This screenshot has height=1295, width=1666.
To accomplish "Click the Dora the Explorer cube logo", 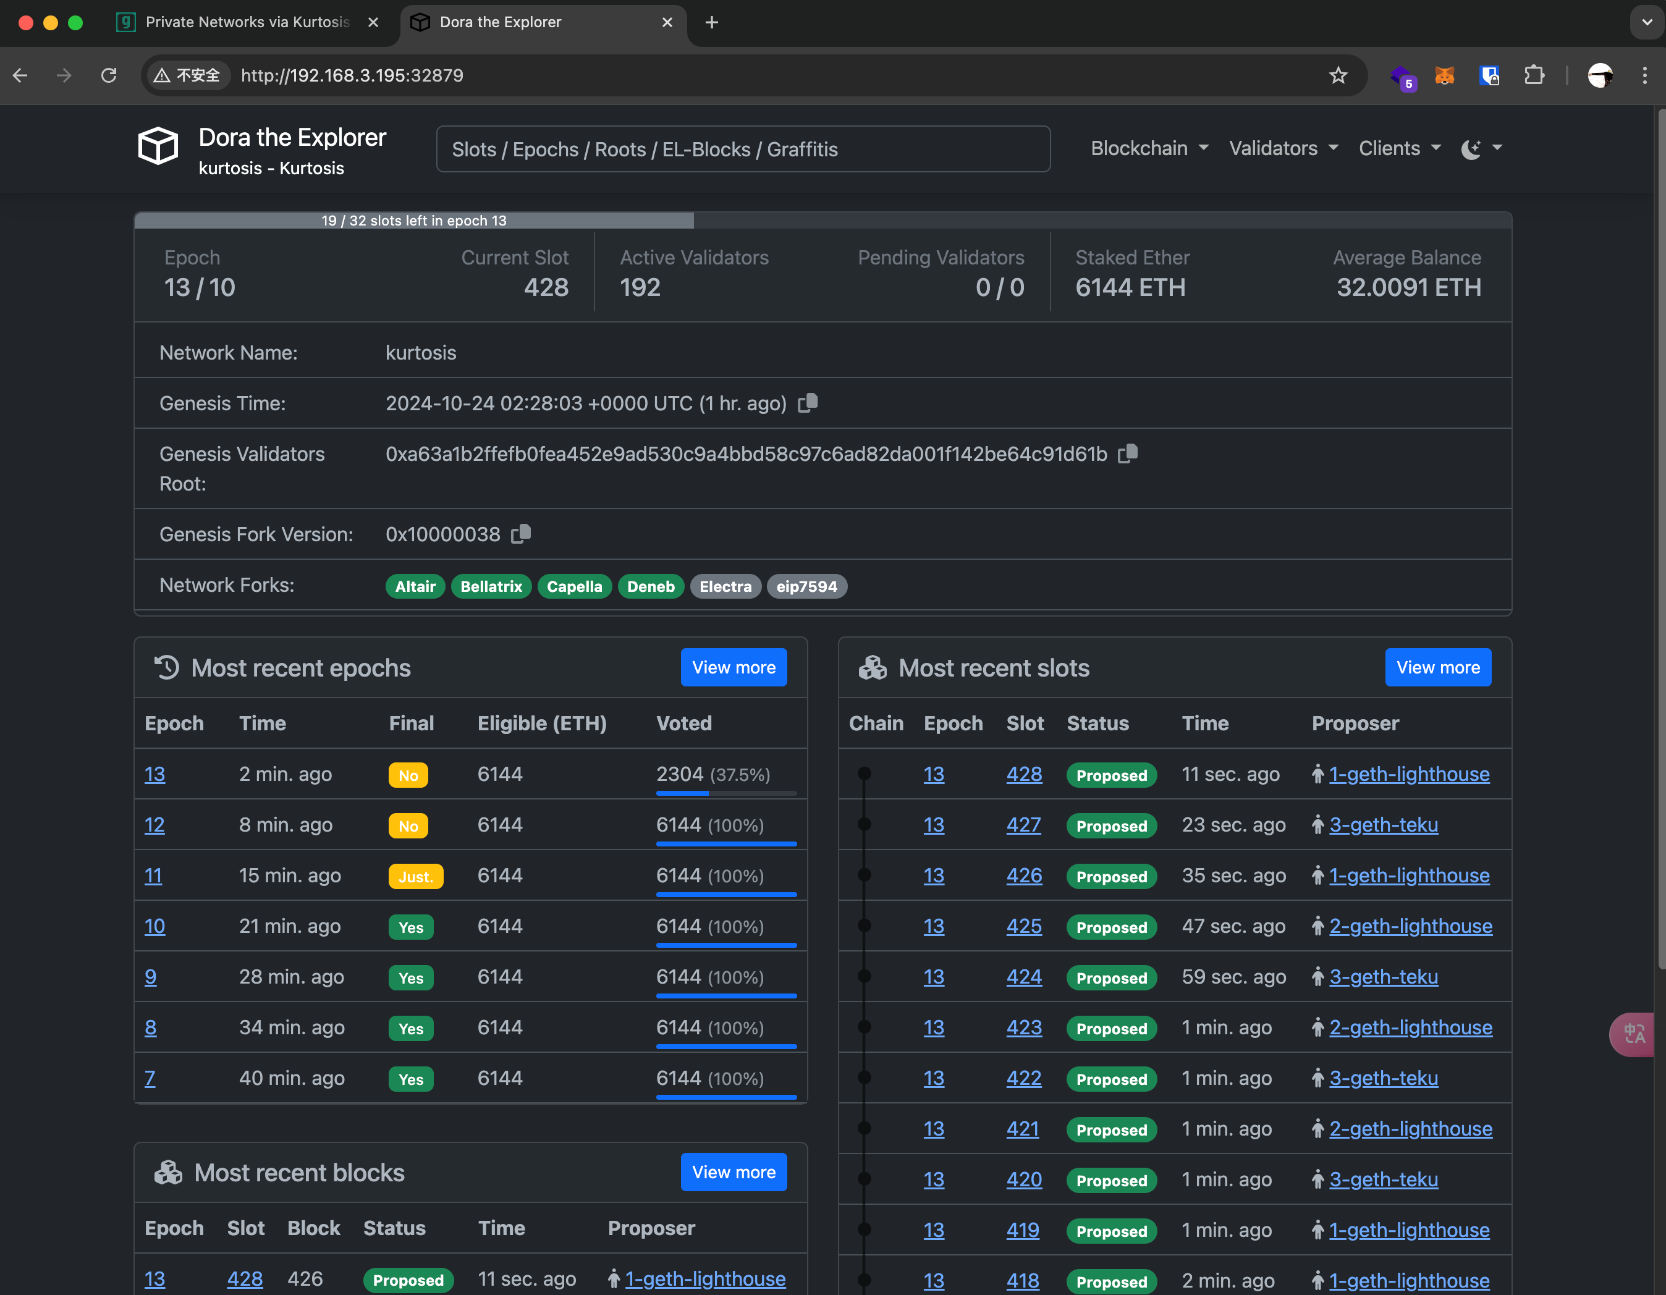I will (158, 146).
